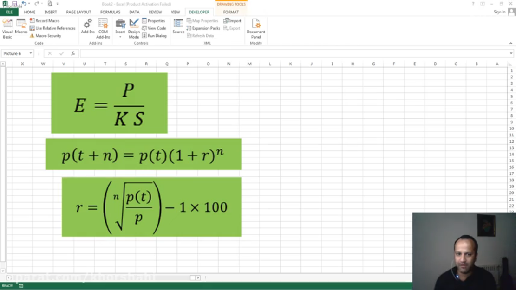
Task: Open COM Add-Ins manager
Action: (x=103, y=28)
